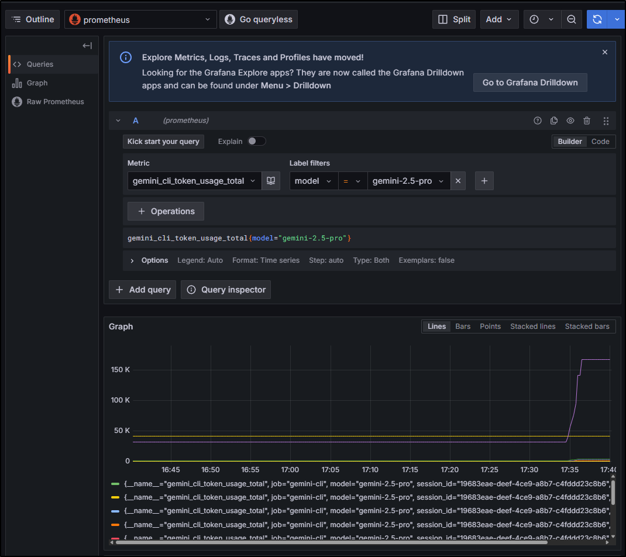Viewport: 626px width, 557px height.
Task: Collapse query row A chevron
Action: [118, 121]
